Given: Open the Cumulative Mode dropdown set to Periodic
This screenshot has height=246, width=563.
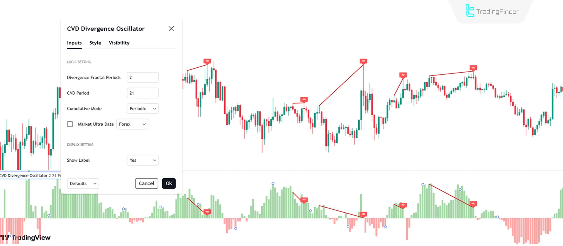Looking at the screenshot, I should click(143, 108).
